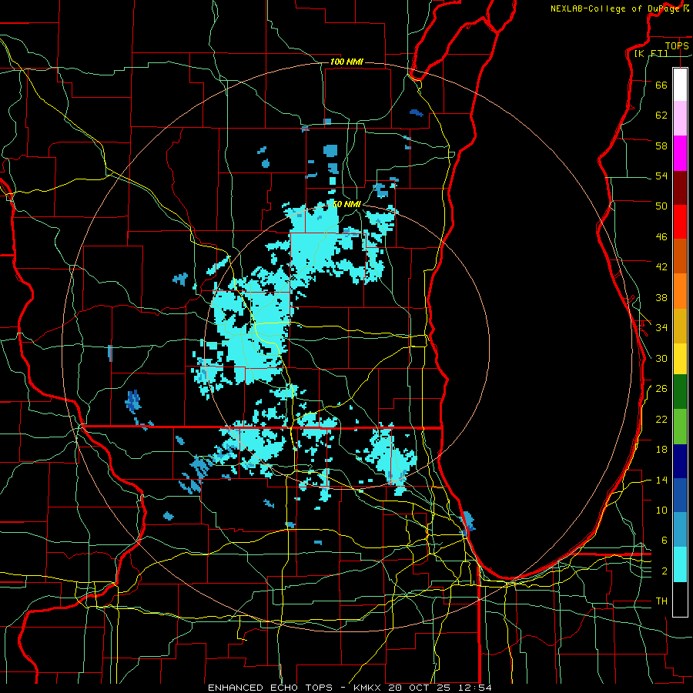Select the '34' legend value
Image resolution: width=693 pixels, height=693 pixels.
661,327
